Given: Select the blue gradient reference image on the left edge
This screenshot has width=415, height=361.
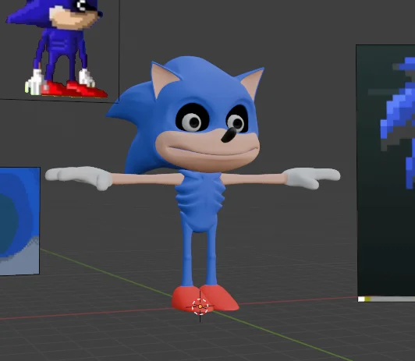Looking at the screenshot, I should click(20, 221).
